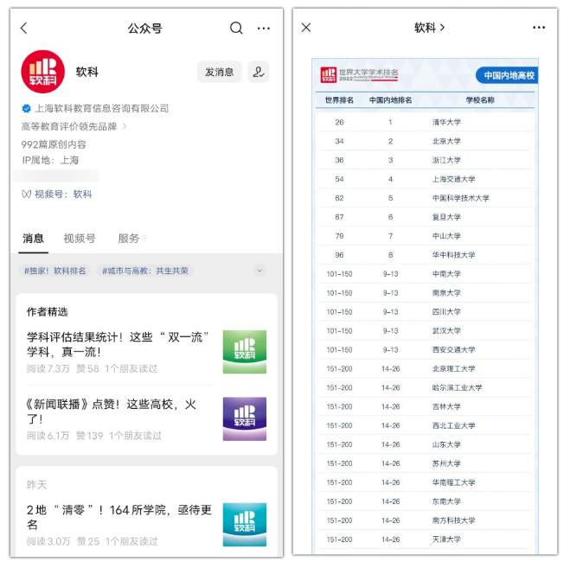Click the blue verified badge icon

[26, 108]
